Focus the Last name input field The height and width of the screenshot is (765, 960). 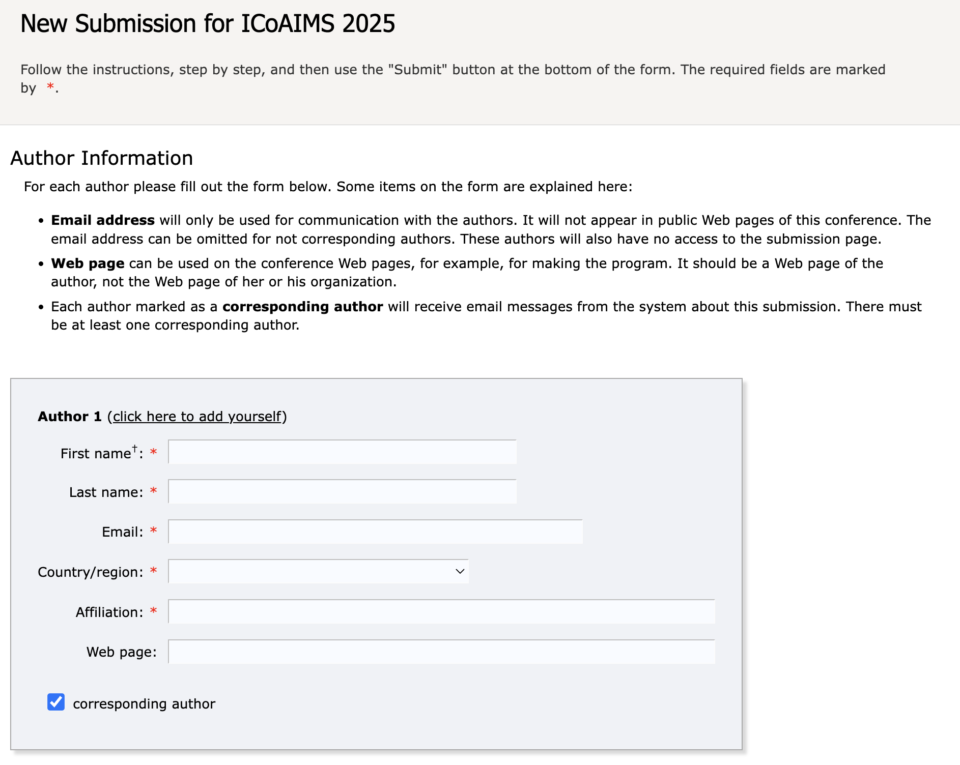tap(343, 492)
